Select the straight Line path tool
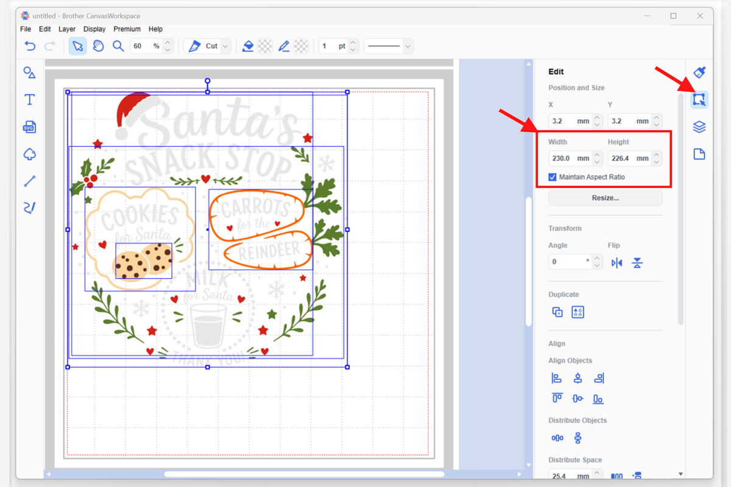The image size is (731, 487). (29, 181)
